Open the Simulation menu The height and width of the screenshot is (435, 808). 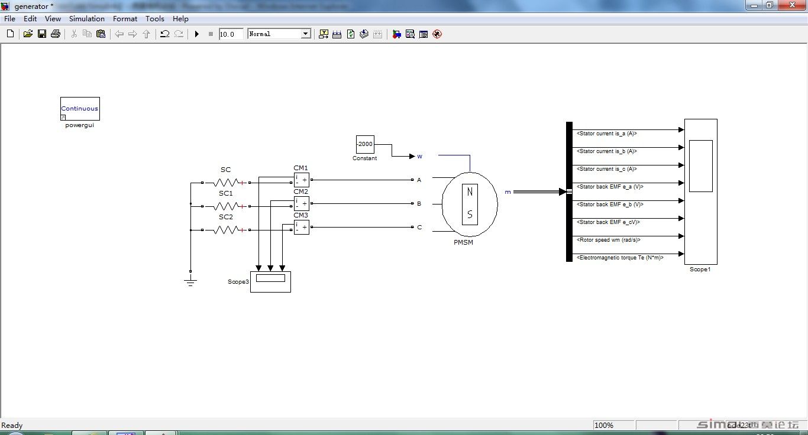pos(87,18)
